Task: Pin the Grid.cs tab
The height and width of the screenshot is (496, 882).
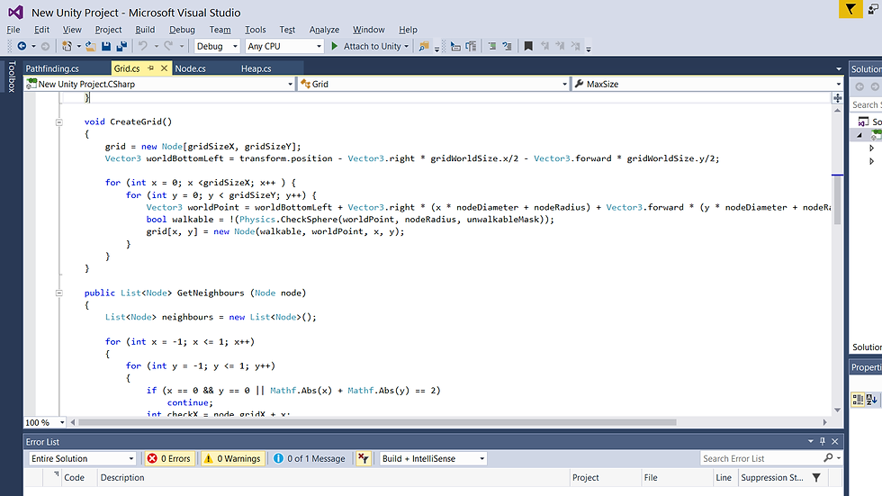Action: coord(151,68)
